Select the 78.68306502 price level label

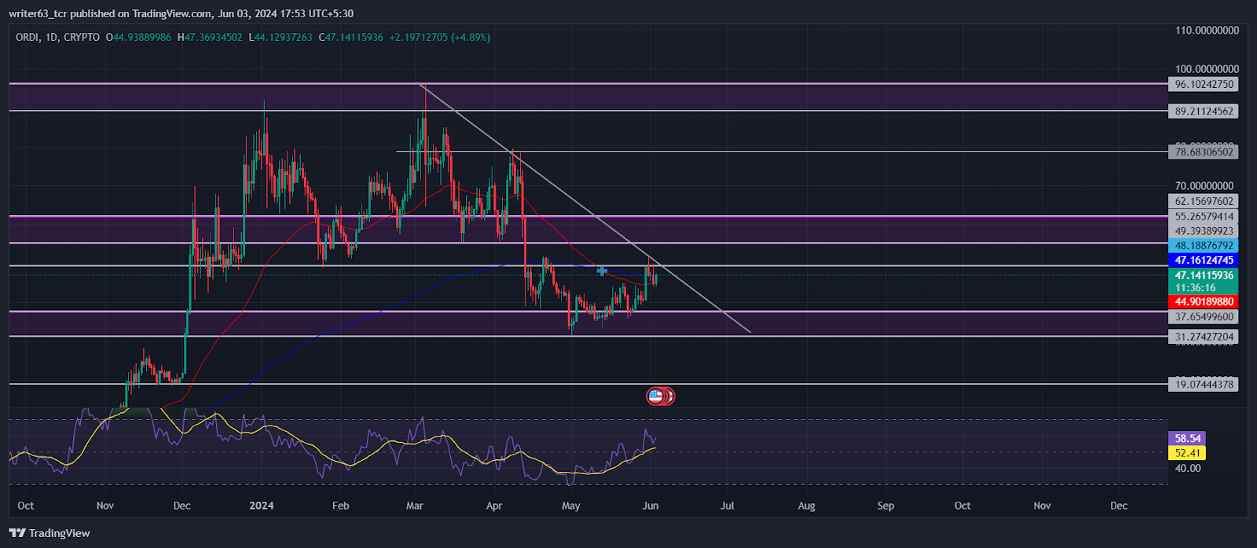(1204, 152)
